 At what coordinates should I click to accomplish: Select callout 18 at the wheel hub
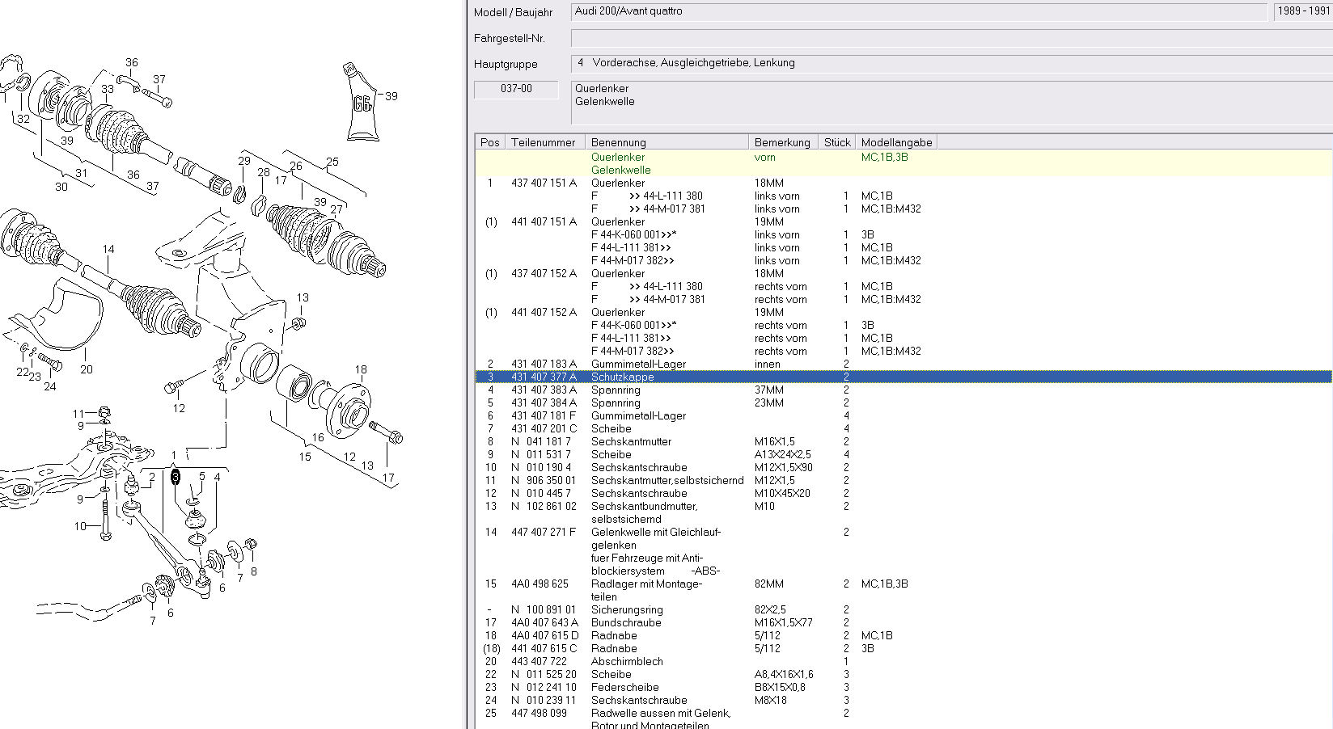coord(361,369)
